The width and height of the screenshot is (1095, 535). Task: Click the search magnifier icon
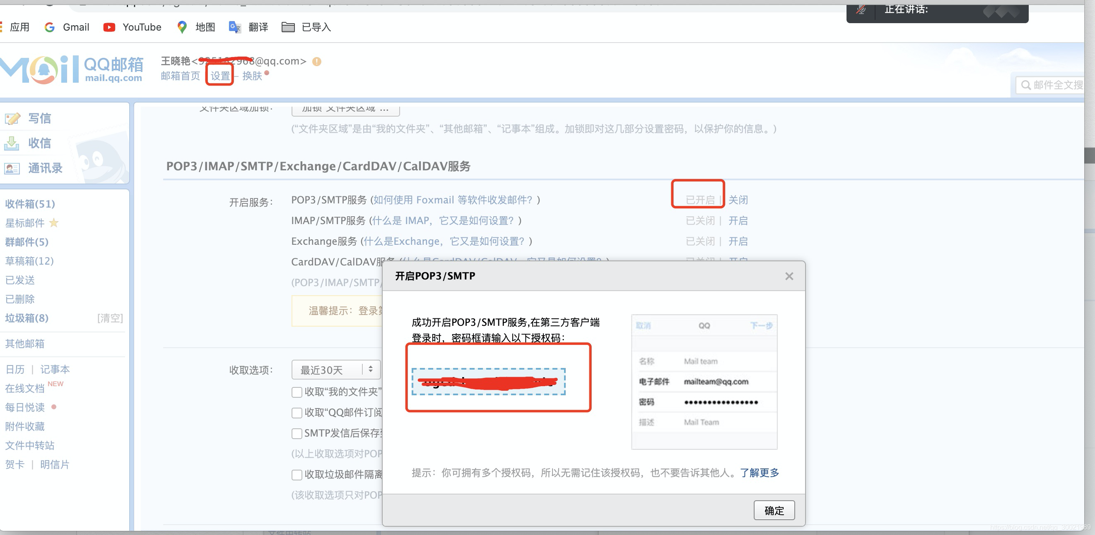coord(1026,85)
